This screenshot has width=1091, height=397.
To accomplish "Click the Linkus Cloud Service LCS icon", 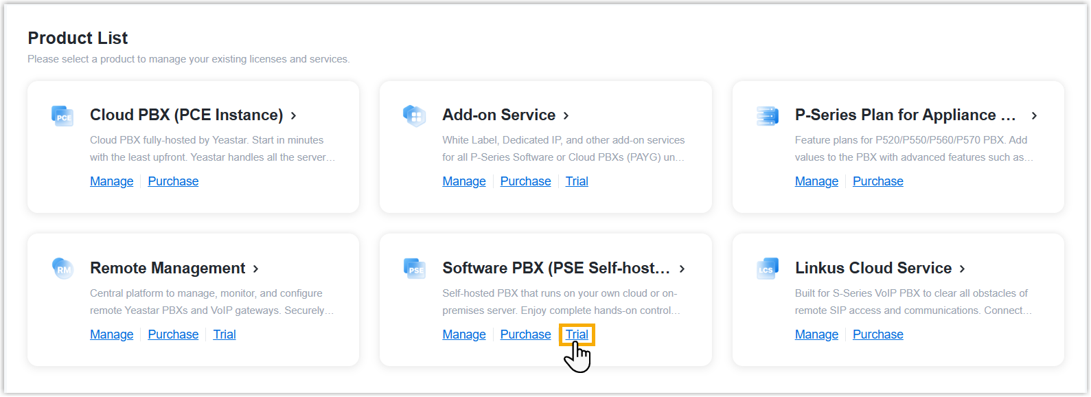I will [767, 268].
